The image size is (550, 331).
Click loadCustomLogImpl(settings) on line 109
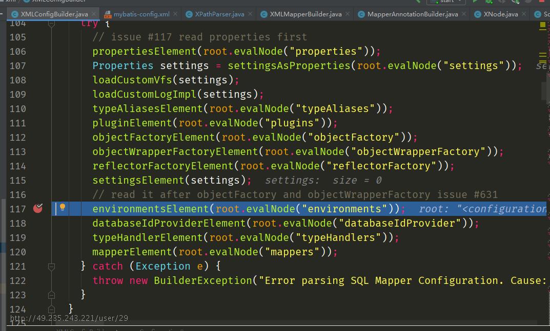coord(178,95)
